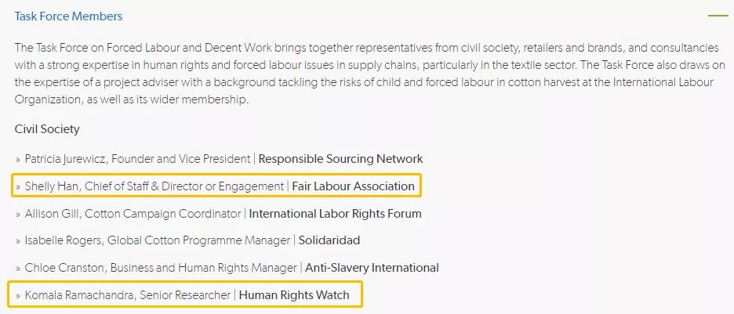Click bullet marker before Komala Ramachandra

[x=18, y=296]
